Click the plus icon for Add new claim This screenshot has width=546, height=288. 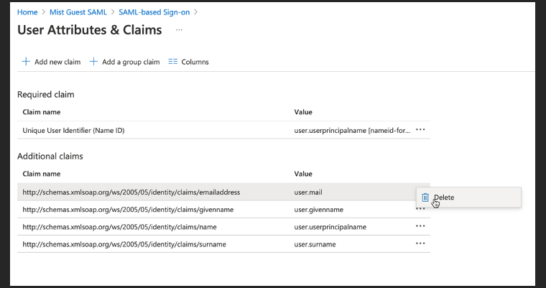point(26,62)
